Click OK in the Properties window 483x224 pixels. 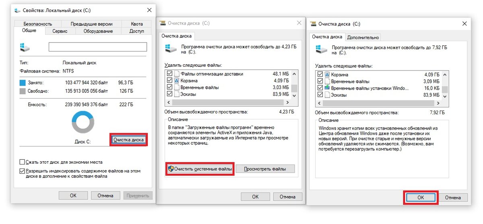tap(73, 195)
